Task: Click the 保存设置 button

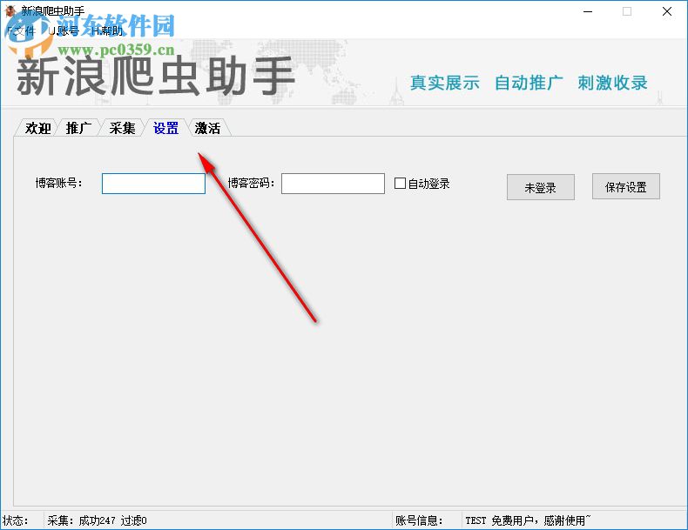Action: [x=625, y=187]
